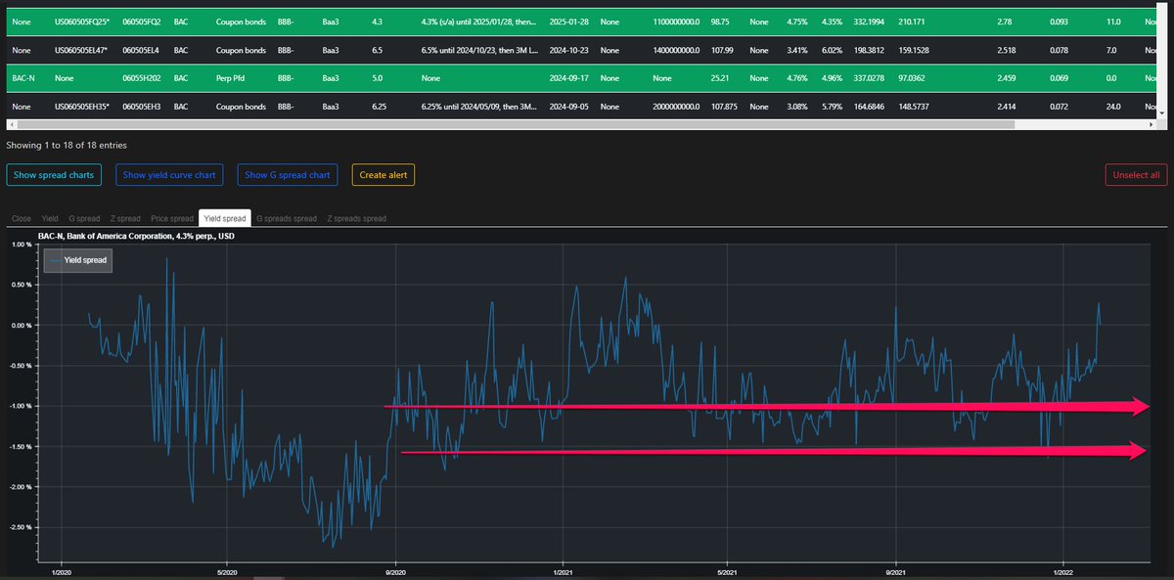Image resolution: width=1174 pixels, height=580 pixels.
Task: Click the table's horizontal scrollbar thumb
Action: (x=514, y=125)
